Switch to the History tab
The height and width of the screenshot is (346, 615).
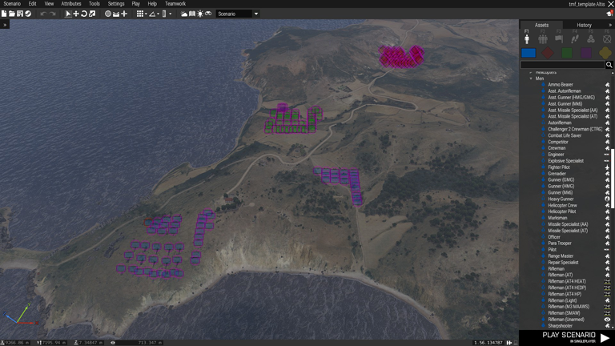point(584,25)
